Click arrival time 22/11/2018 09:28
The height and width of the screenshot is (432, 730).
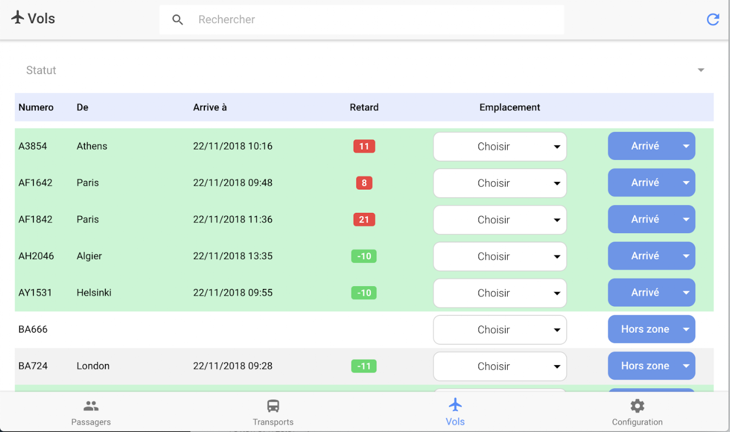(233, 366)
